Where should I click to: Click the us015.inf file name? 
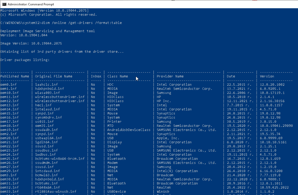[44, 121]
